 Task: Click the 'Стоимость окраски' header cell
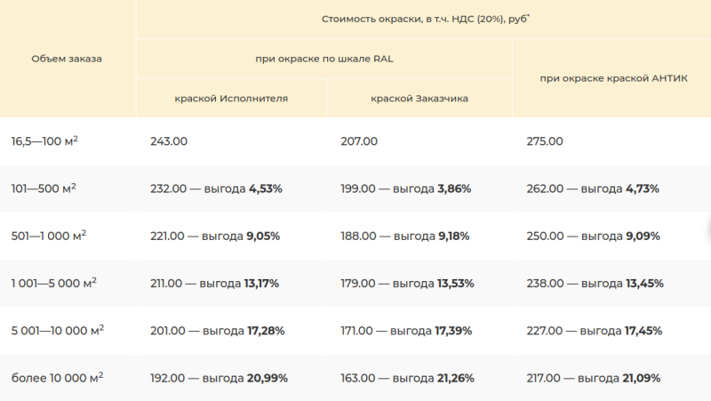[426, 19]
